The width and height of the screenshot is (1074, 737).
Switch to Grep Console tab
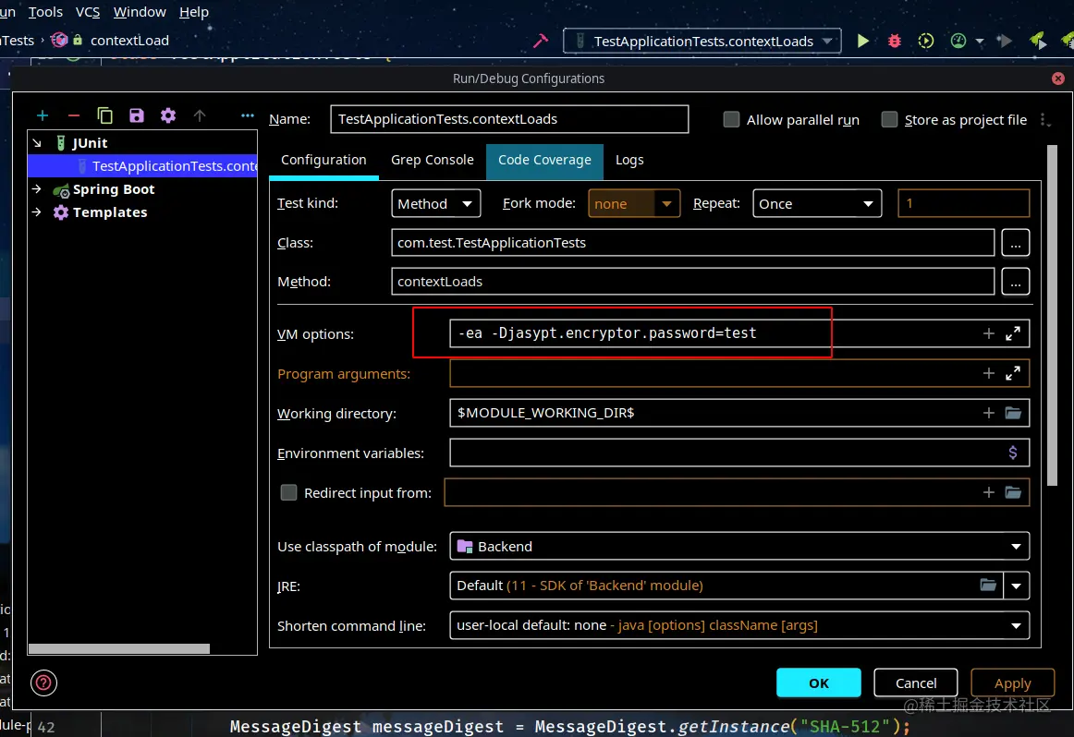[433, 160]
